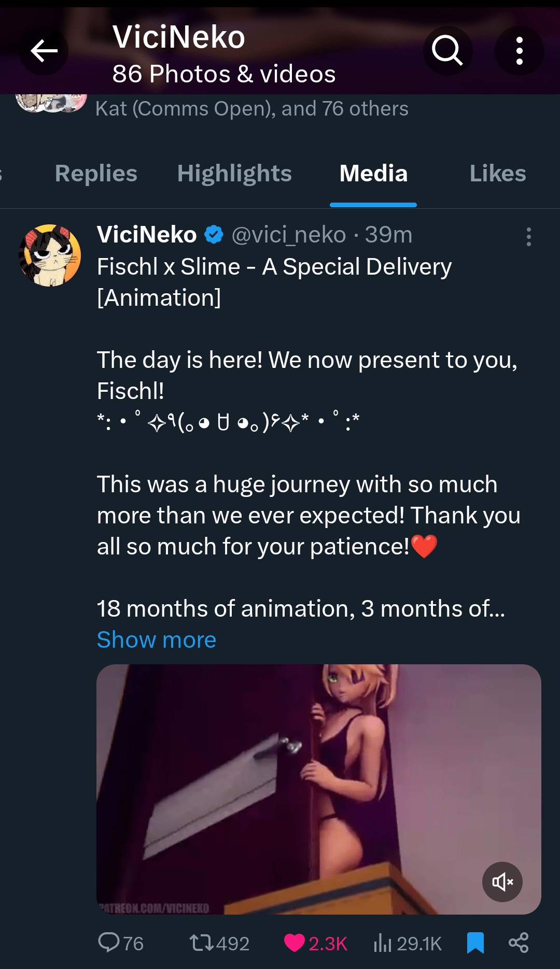The width and height of the screenshot is (560, 969).
Task: Toggle the bookmark icon on post
Action: [x=475, y=943]
